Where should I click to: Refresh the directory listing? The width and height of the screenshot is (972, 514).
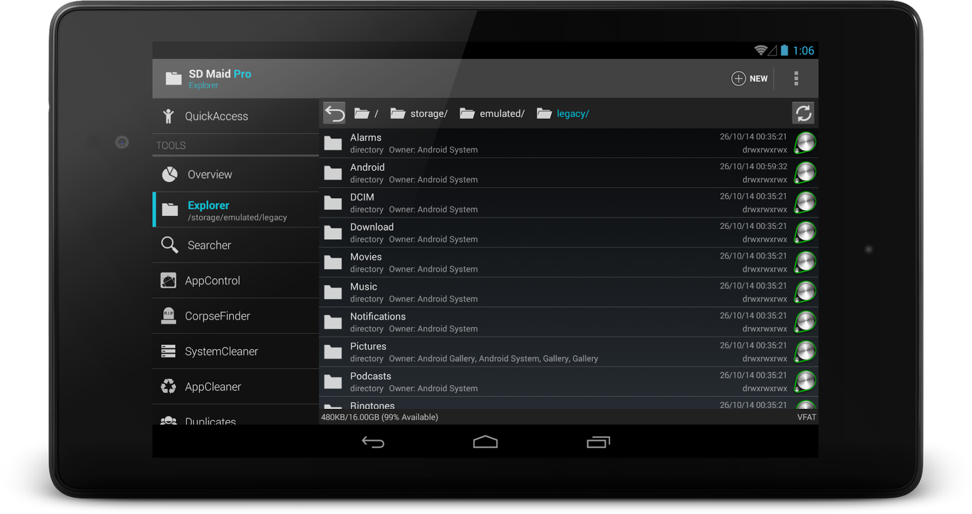pyautogui.click(x=803, y=113)
